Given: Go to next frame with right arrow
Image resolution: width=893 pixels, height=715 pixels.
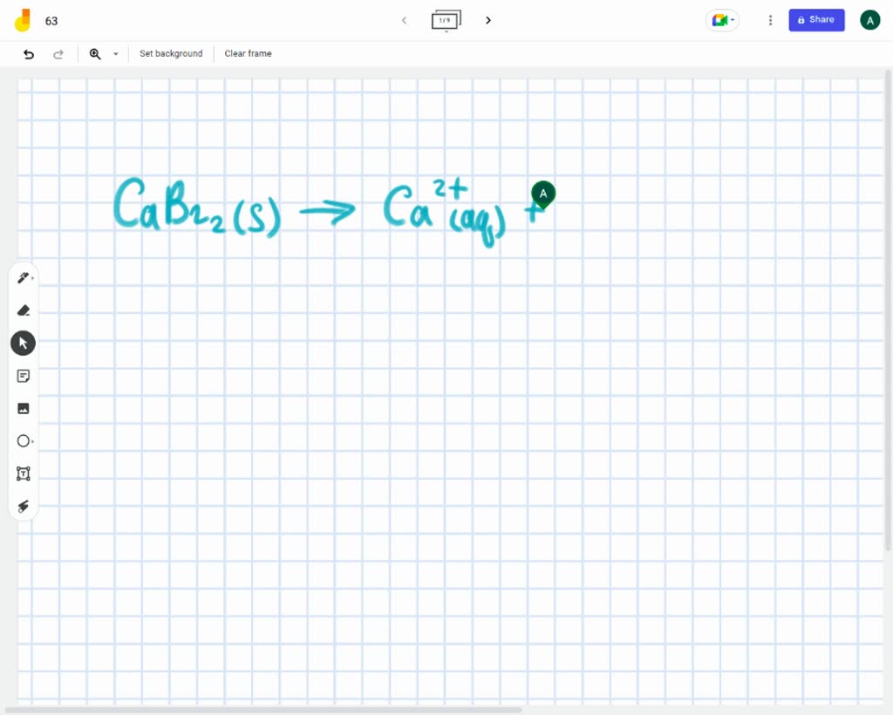Looking at the screenshot, I should 488,20.
